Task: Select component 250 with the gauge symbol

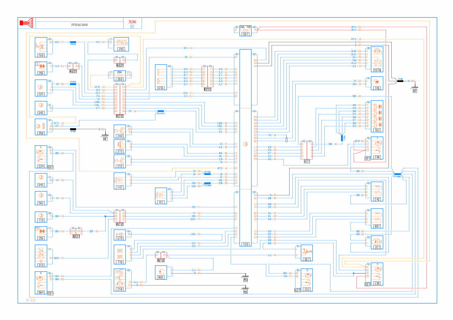Action: [x=41, y=127]
